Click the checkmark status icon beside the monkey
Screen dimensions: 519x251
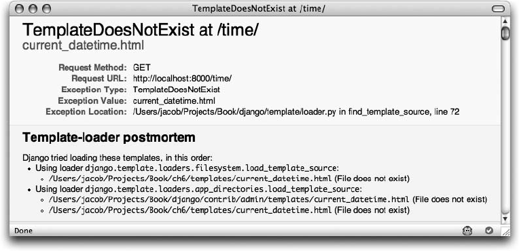click(x=489, y=231)
